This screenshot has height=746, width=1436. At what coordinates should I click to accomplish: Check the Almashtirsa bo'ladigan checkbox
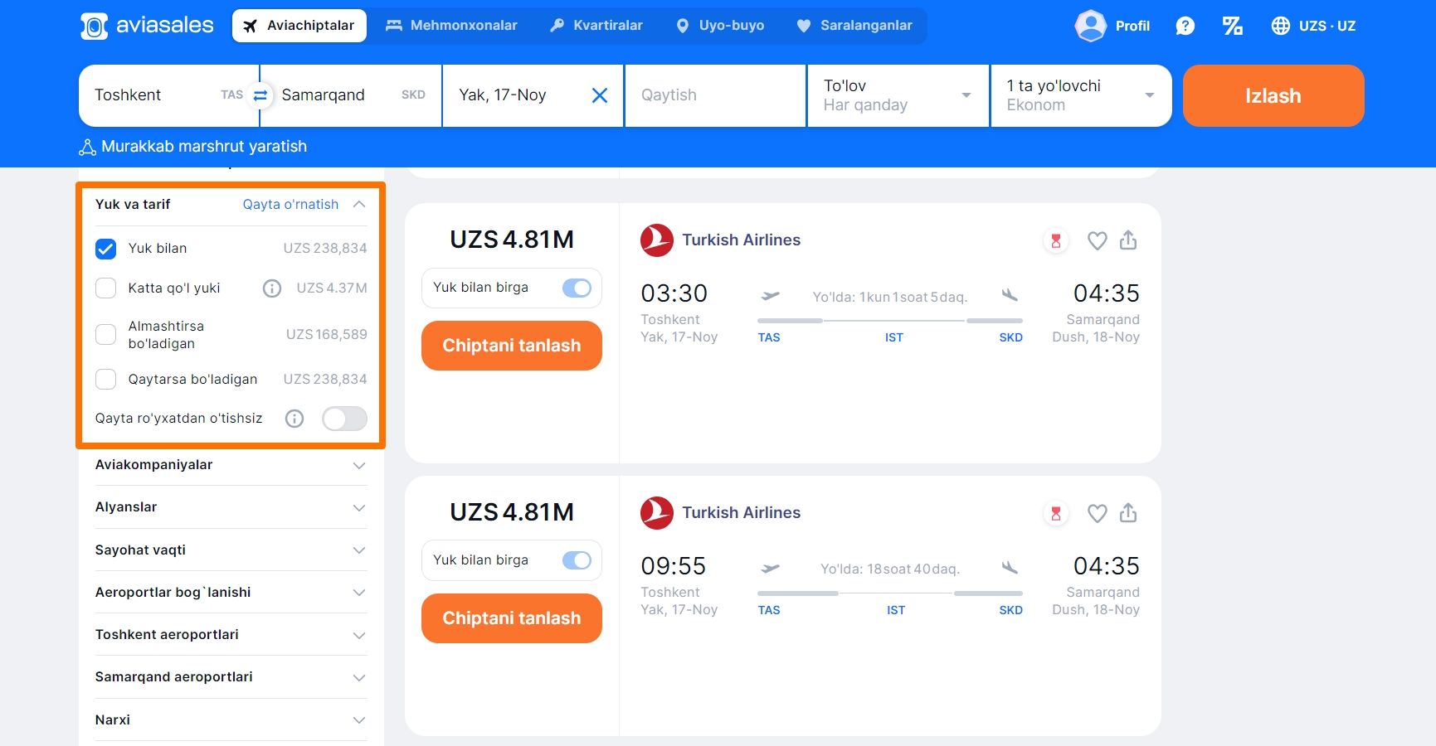tap(105, 335)
